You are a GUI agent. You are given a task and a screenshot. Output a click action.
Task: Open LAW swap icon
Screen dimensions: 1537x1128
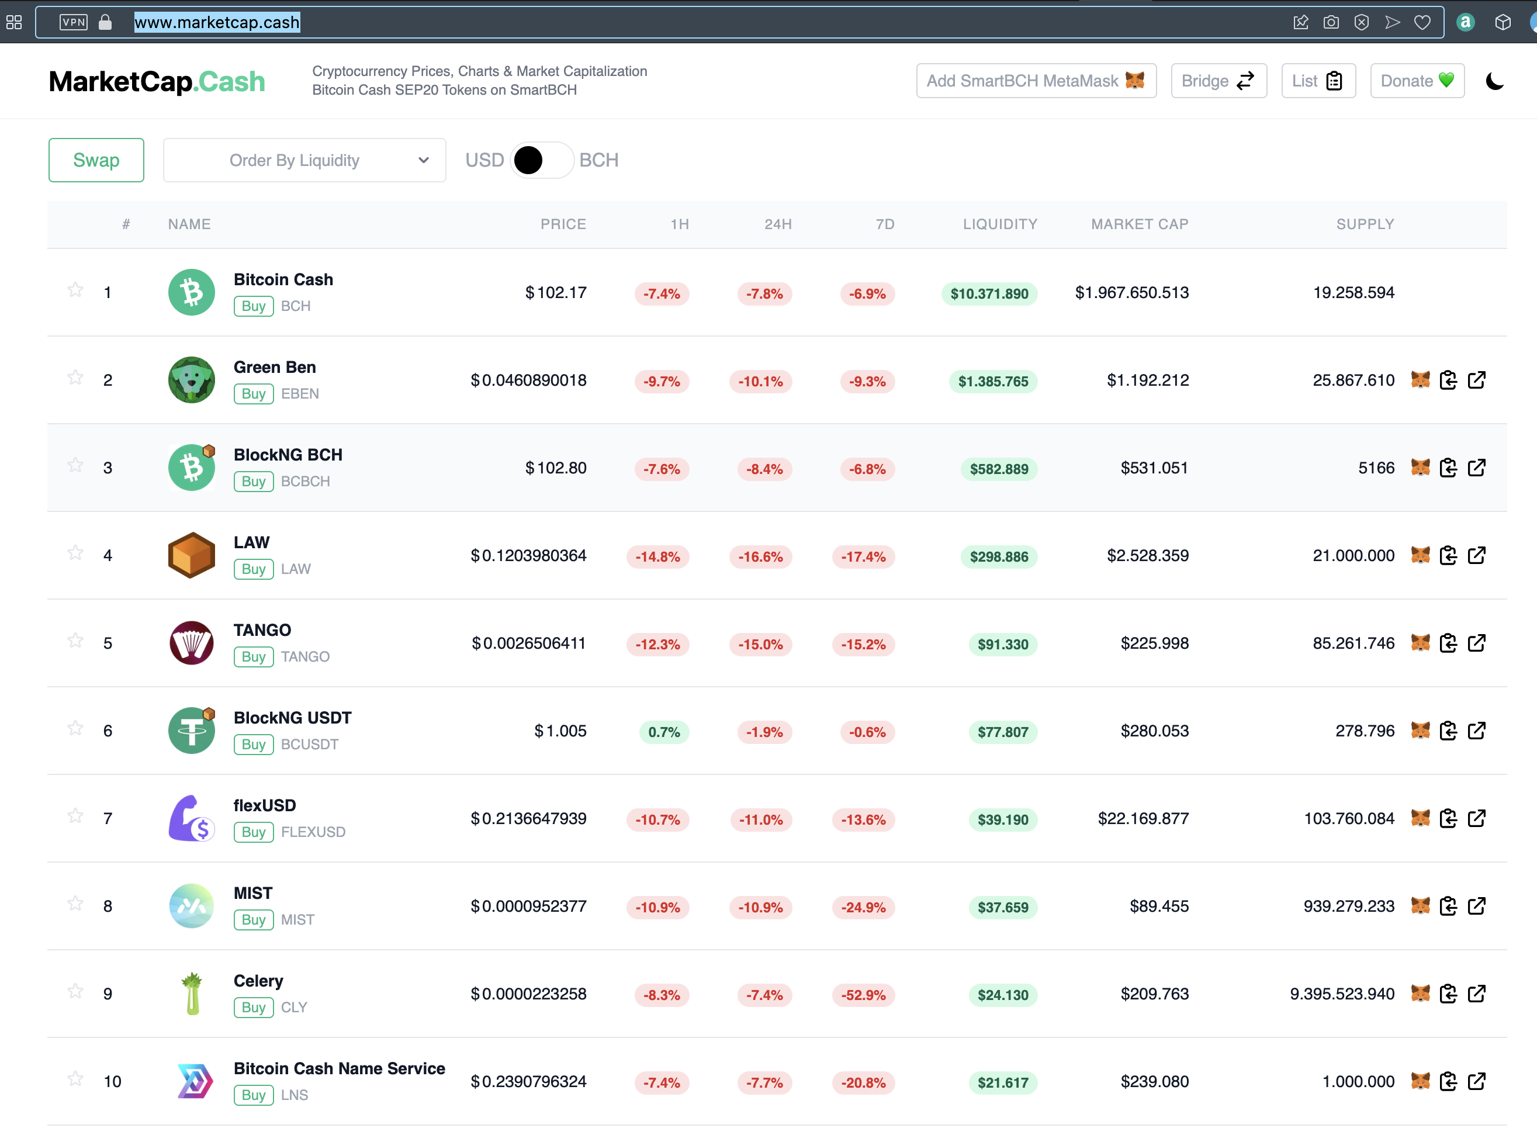coord(1448,556)
